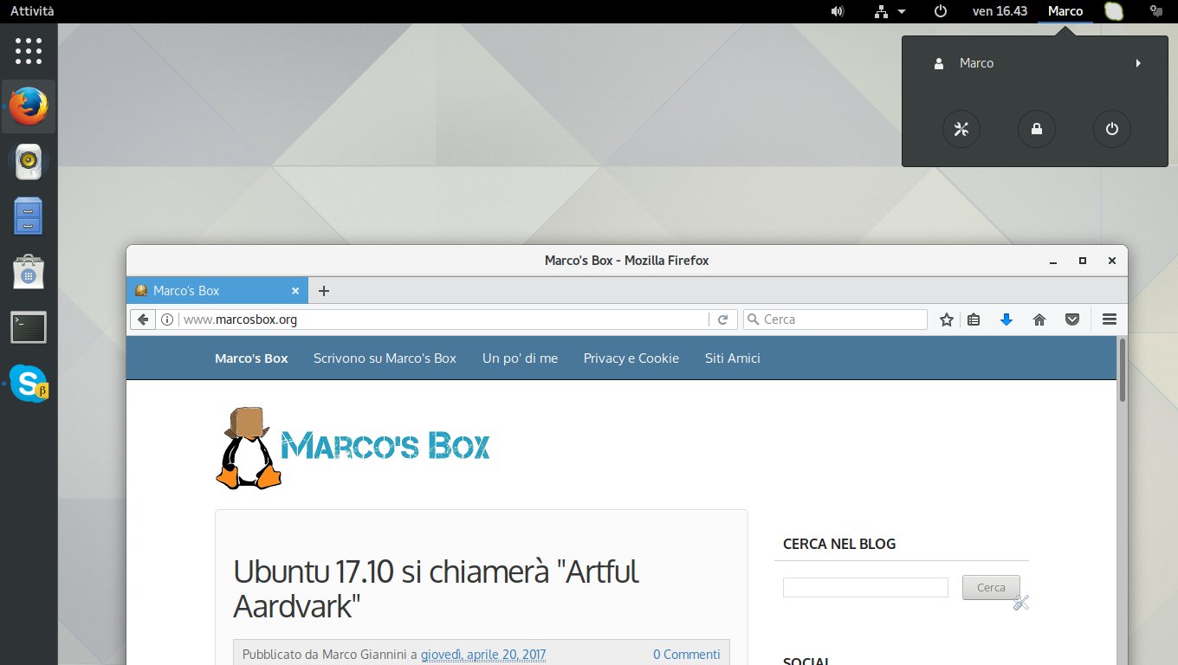The height and width of the screenshot is (665, 1178).
Task: Save page to Pocket icon
Action: (x=1072, y=320)
